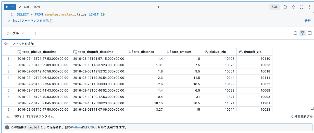Click the fare_amount value 18.5
The image size is (314, 133).
pyautogui.click(x=183, y=84)
